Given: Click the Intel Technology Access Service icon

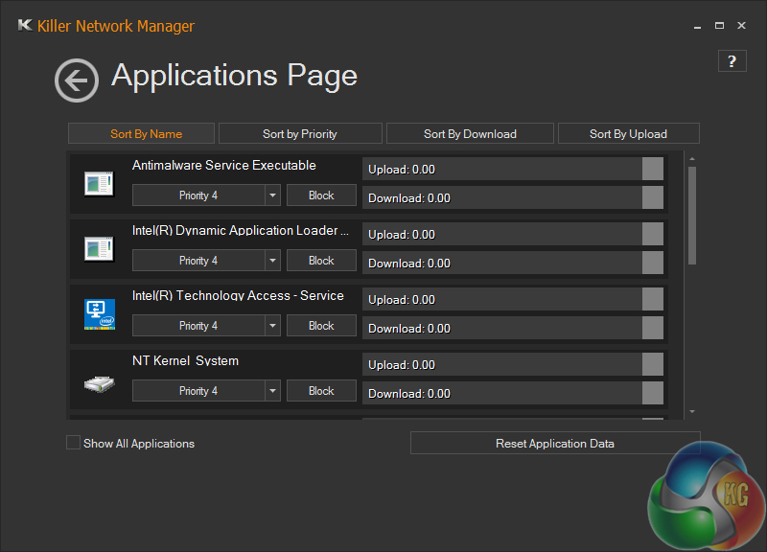Looking at the screenshot, I should click(x=99, y=314).
